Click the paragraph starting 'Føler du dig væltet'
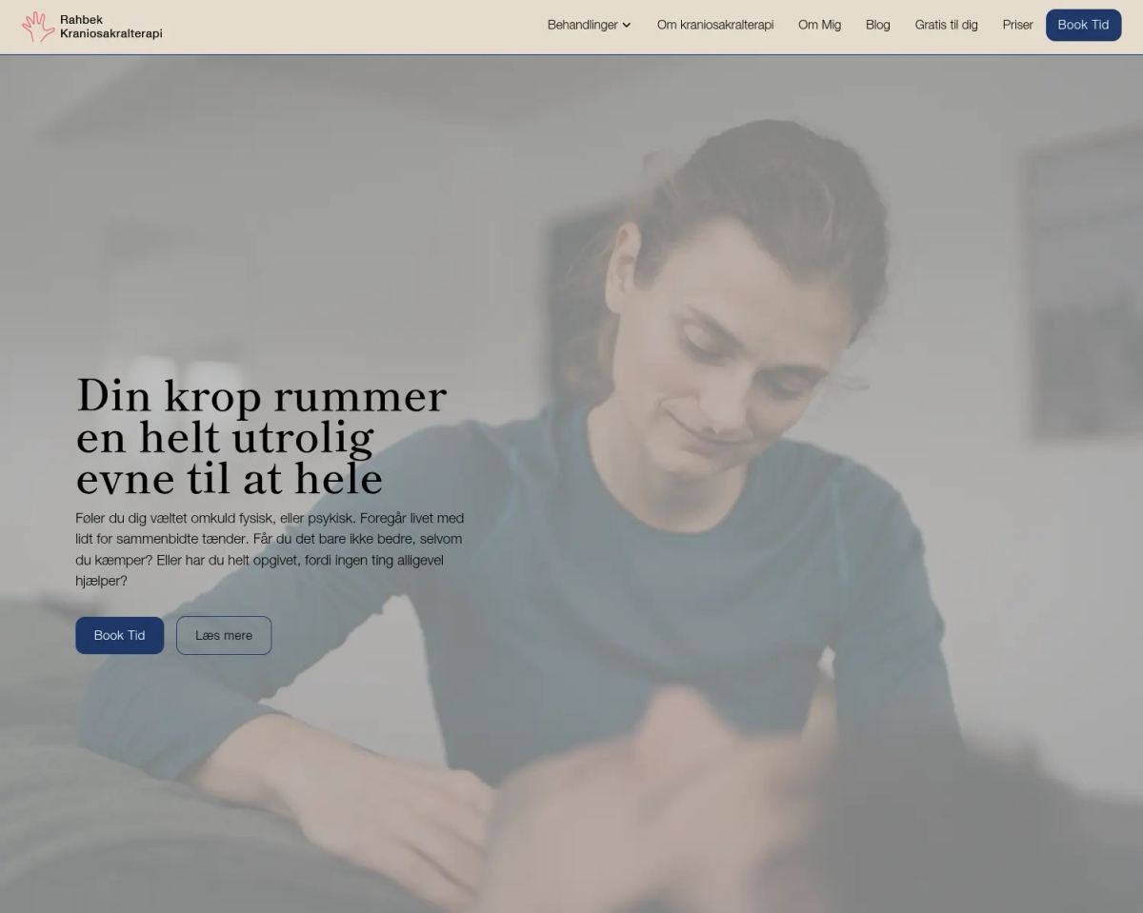Screen dimensions: 1143x913 [x=270, y=549]
